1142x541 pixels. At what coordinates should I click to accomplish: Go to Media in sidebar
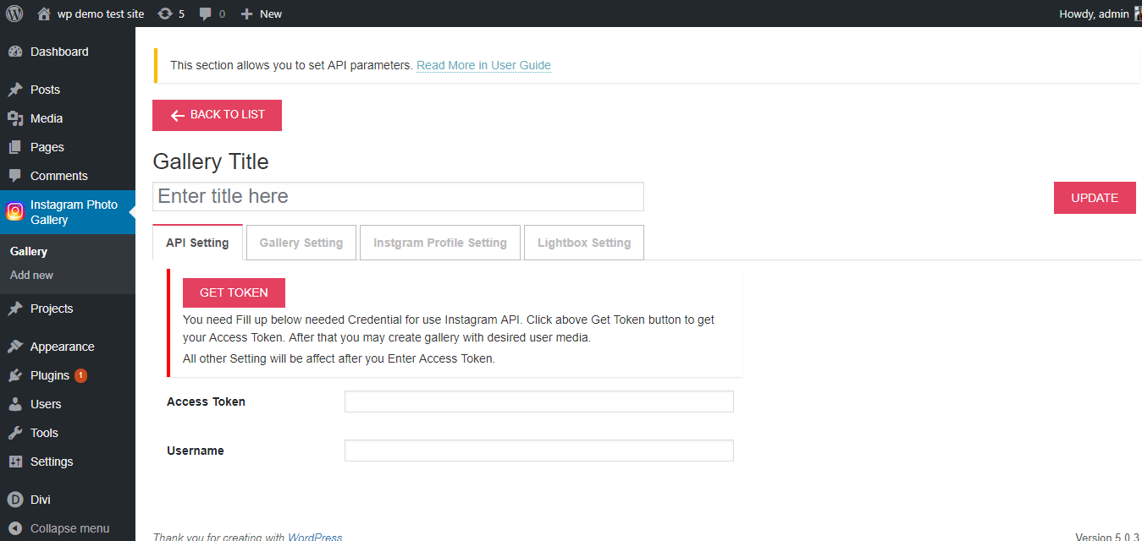[x=68, y=118]
